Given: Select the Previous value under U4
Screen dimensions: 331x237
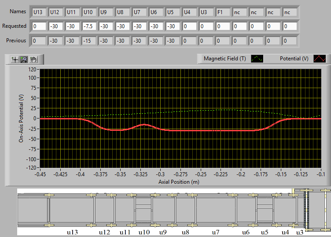Looking at the screenshot, I should click(189, 41).
